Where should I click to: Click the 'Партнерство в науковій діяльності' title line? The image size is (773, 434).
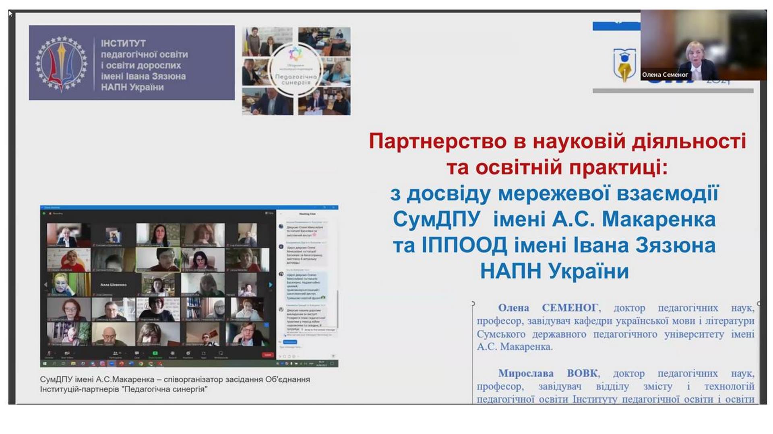click(x=558, y=141)
